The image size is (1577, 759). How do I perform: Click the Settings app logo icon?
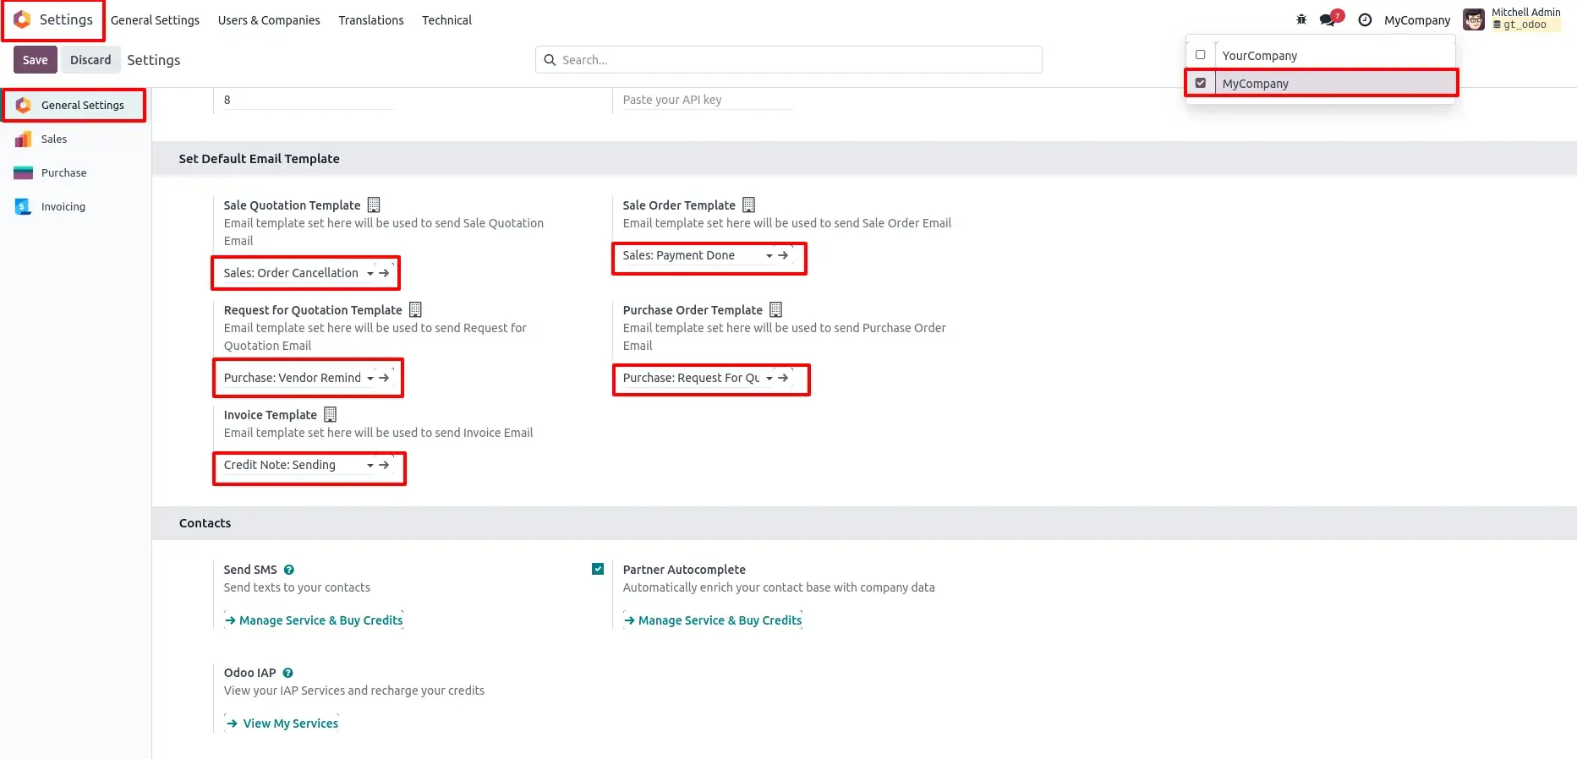(23, 19)
